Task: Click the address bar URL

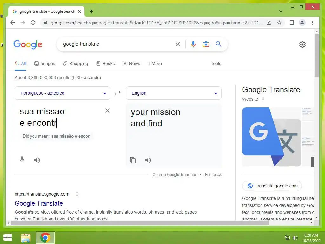Action: click(x=156, y=23)
